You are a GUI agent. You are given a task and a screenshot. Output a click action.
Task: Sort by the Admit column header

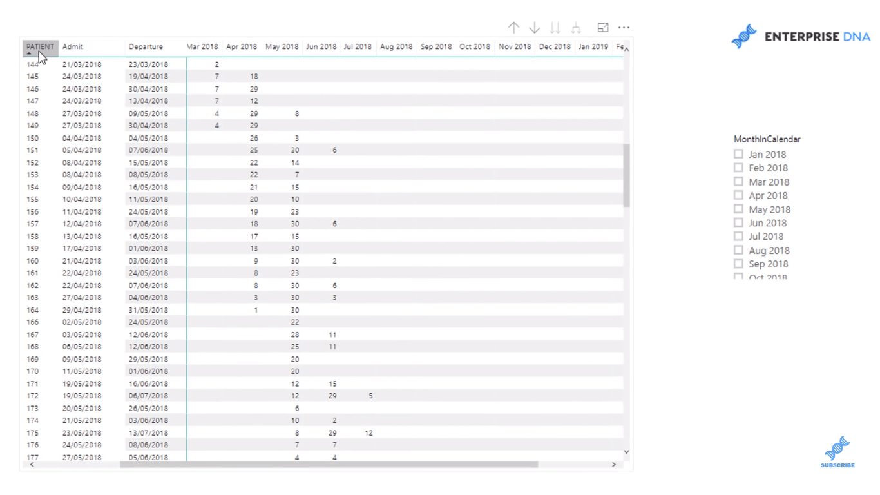pyautogui.click(x=73, y=46)
